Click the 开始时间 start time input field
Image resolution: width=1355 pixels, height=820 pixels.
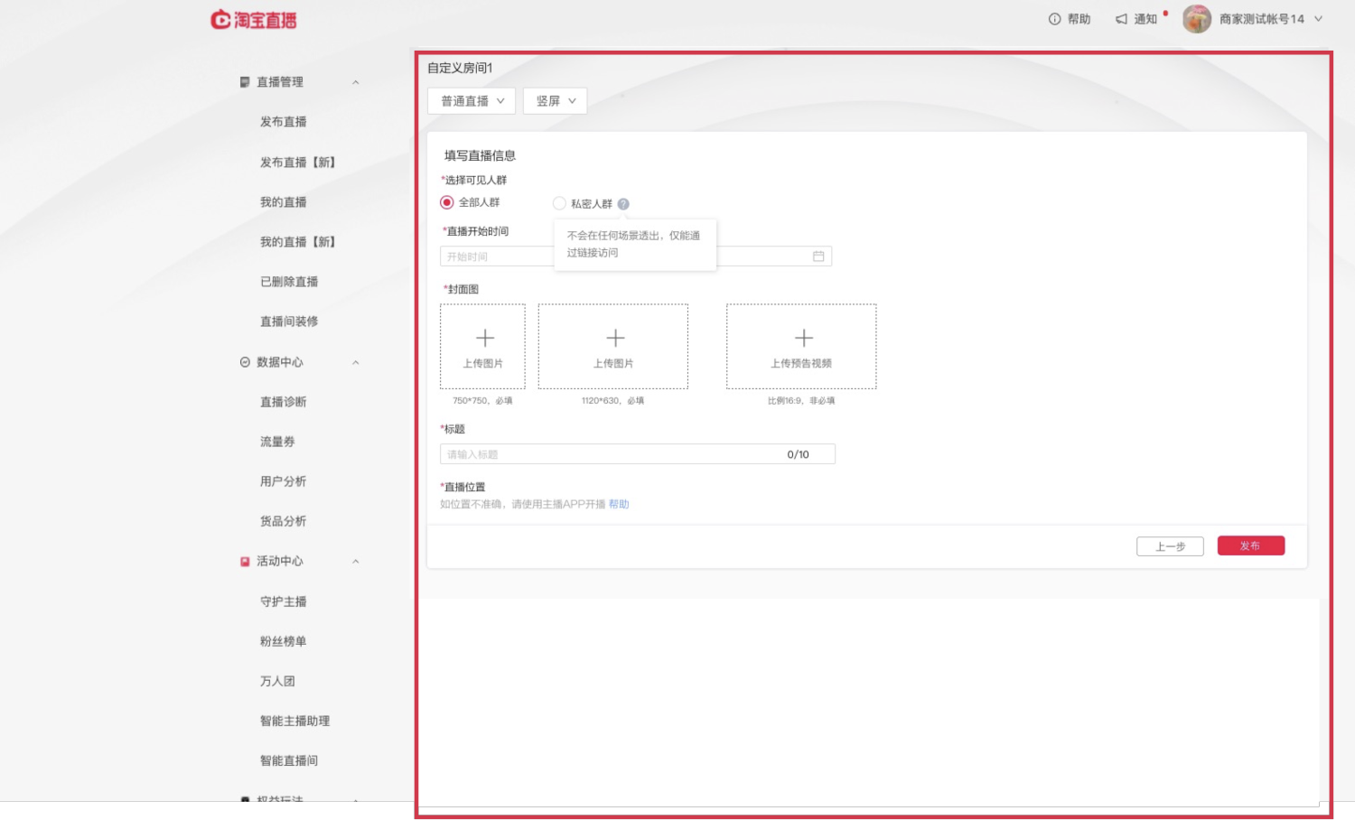point(636,256)
